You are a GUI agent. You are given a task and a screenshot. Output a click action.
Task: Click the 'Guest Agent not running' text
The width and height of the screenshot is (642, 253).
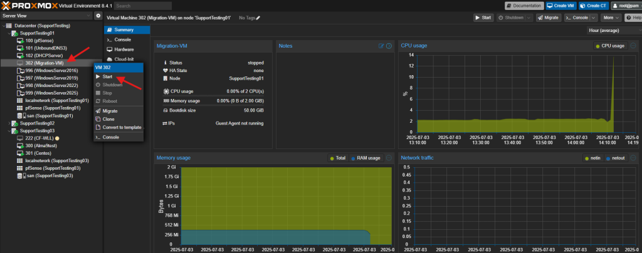[239, 123]
